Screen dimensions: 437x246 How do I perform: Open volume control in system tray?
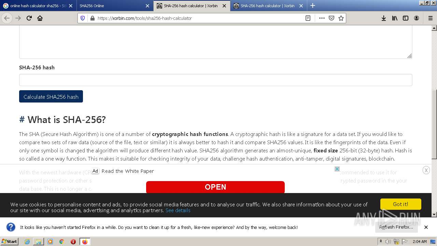pyautogui.click(x=388, y=242)
